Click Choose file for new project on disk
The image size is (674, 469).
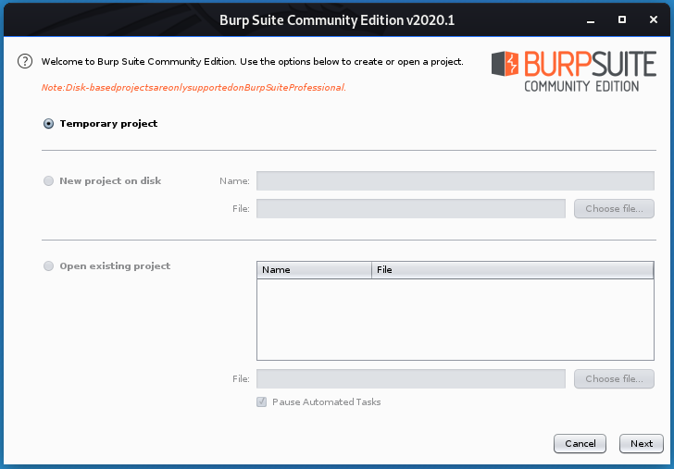pos(614,208)
